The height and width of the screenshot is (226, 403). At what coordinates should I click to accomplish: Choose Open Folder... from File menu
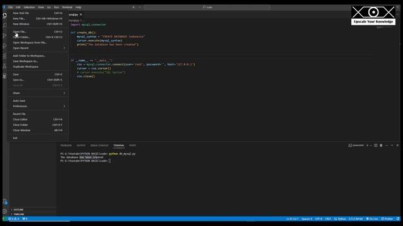pos(38,37)
